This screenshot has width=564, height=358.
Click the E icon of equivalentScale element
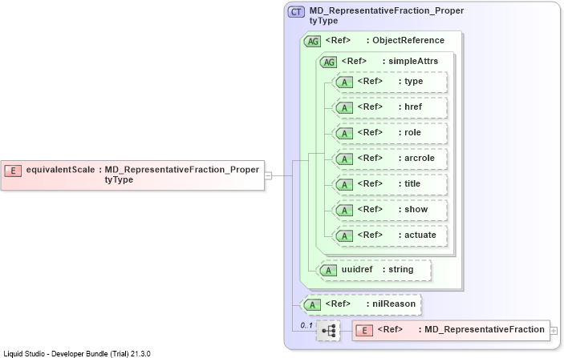coord(13,171)
